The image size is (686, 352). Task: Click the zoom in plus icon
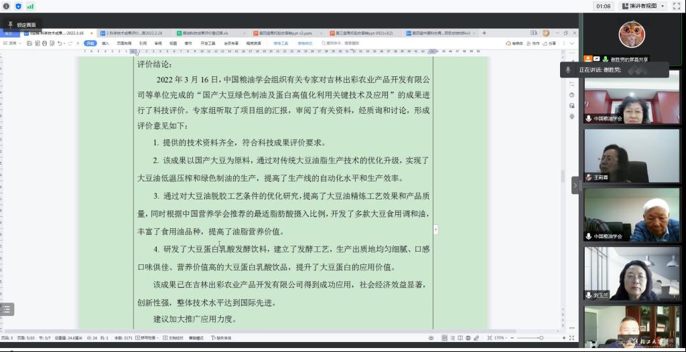coord(564,338)
